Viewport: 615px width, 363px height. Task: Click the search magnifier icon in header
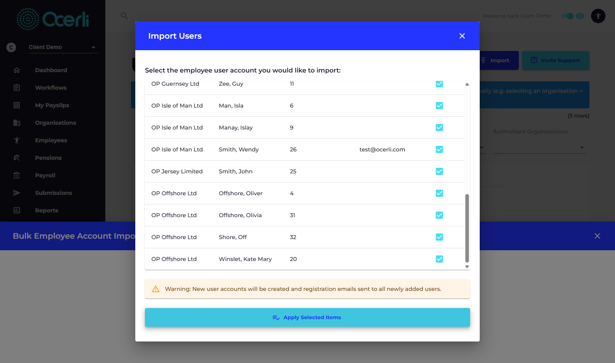point(125,16)
